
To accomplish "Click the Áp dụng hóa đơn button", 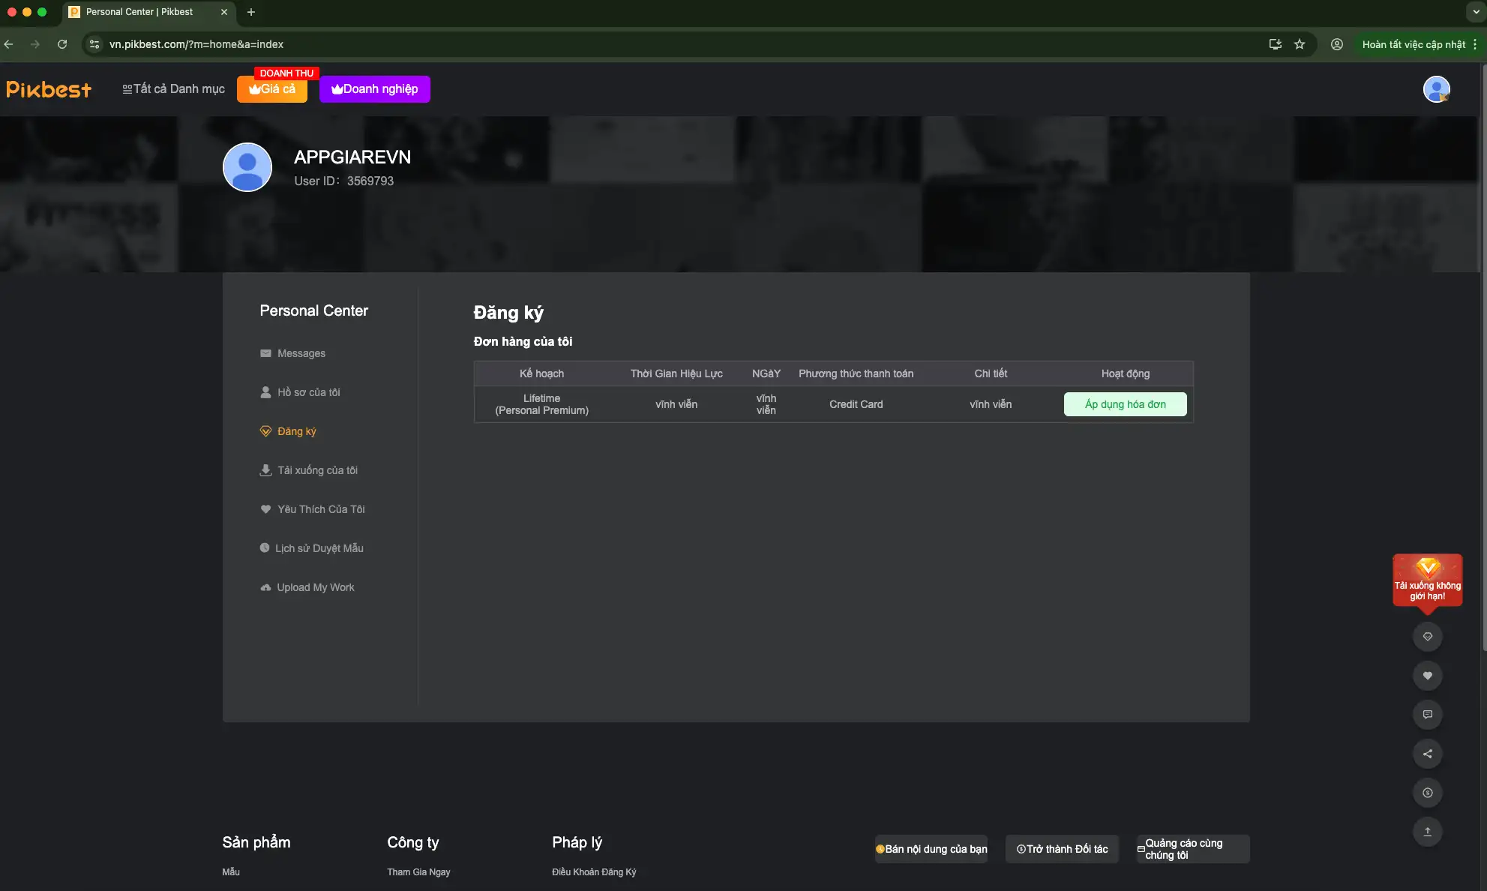I will (x=1125, y=404).
